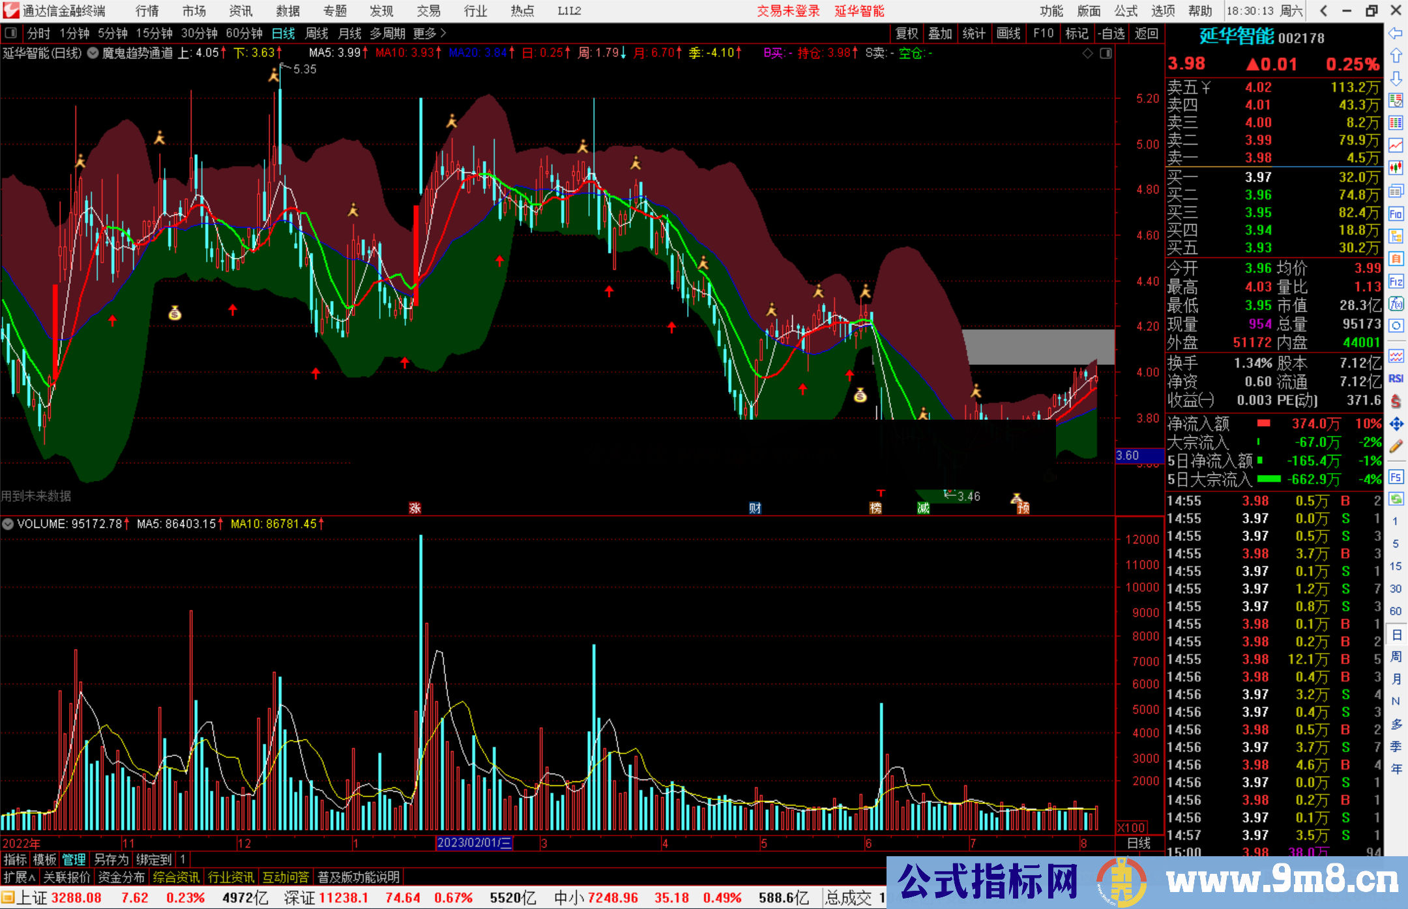
Task: Click the left back arrow sidebar icon
Action: (1396, 33)
